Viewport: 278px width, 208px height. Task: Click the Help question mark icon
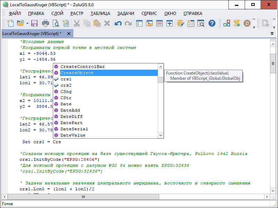click(212, 23)
